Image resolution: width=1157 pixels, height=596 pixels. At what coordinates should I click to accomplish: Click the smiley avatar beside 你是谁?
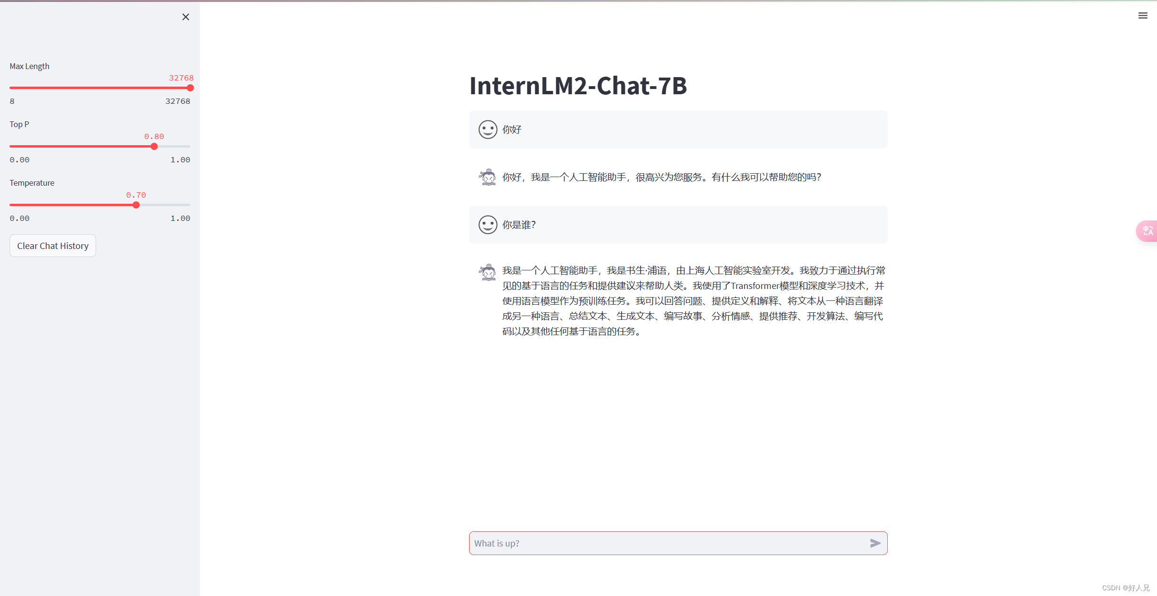tap(487, 224)
